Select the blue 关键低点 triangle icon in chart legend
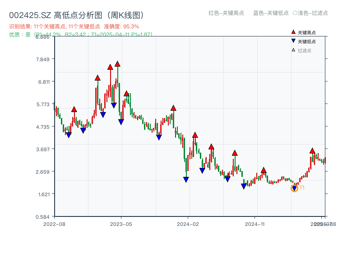This screenshot has width=361, height=270. pyautogui.click(x=293, y=40)
